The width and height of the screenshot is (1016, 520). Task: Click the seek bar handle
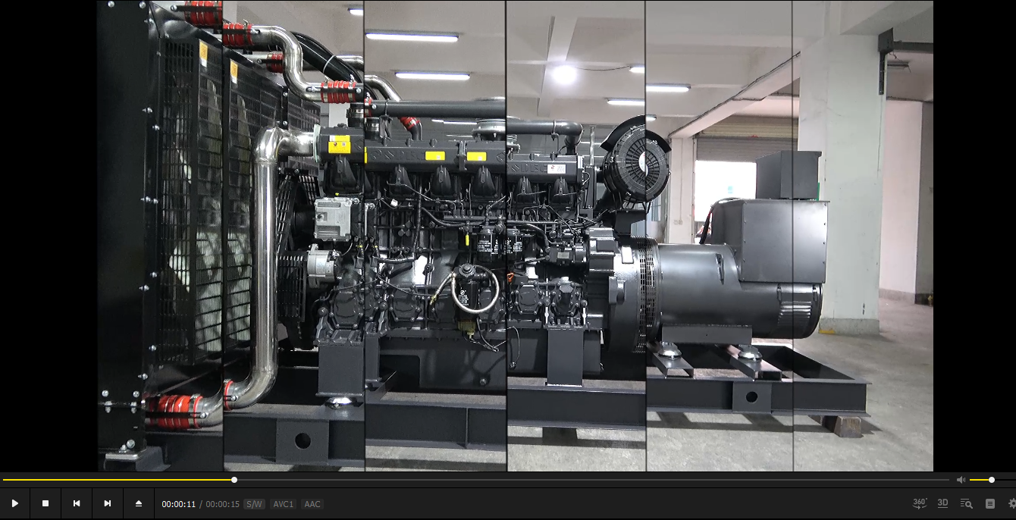pyautogui.click(x=234, y=480)
